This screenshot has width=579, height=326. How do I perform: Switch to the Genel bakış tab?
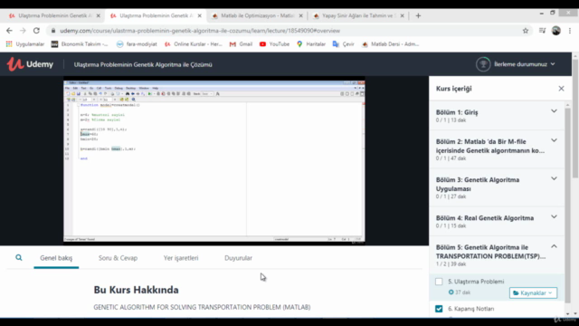[x=56, y=258]
